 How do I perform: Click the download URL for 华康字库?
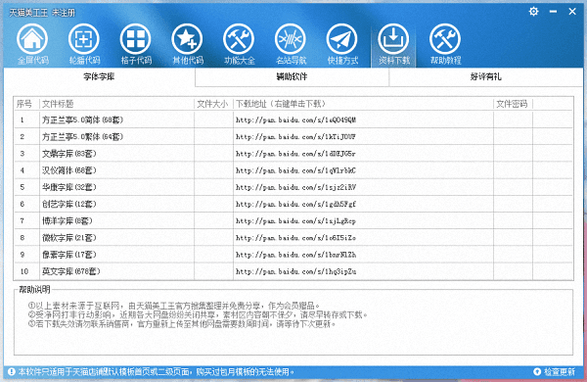[x=295, y=187]
